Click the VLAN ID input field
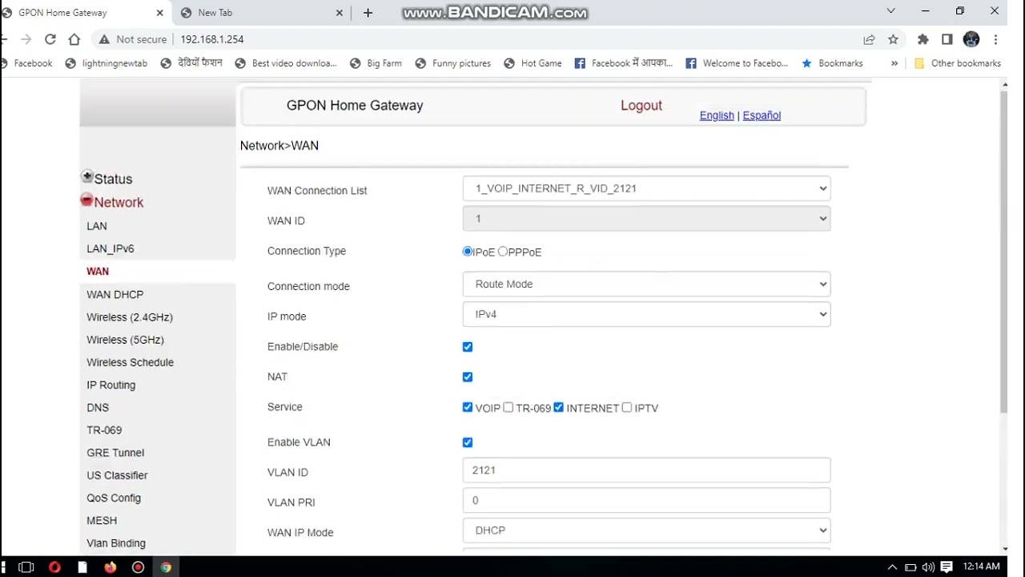 pos(646,470)
